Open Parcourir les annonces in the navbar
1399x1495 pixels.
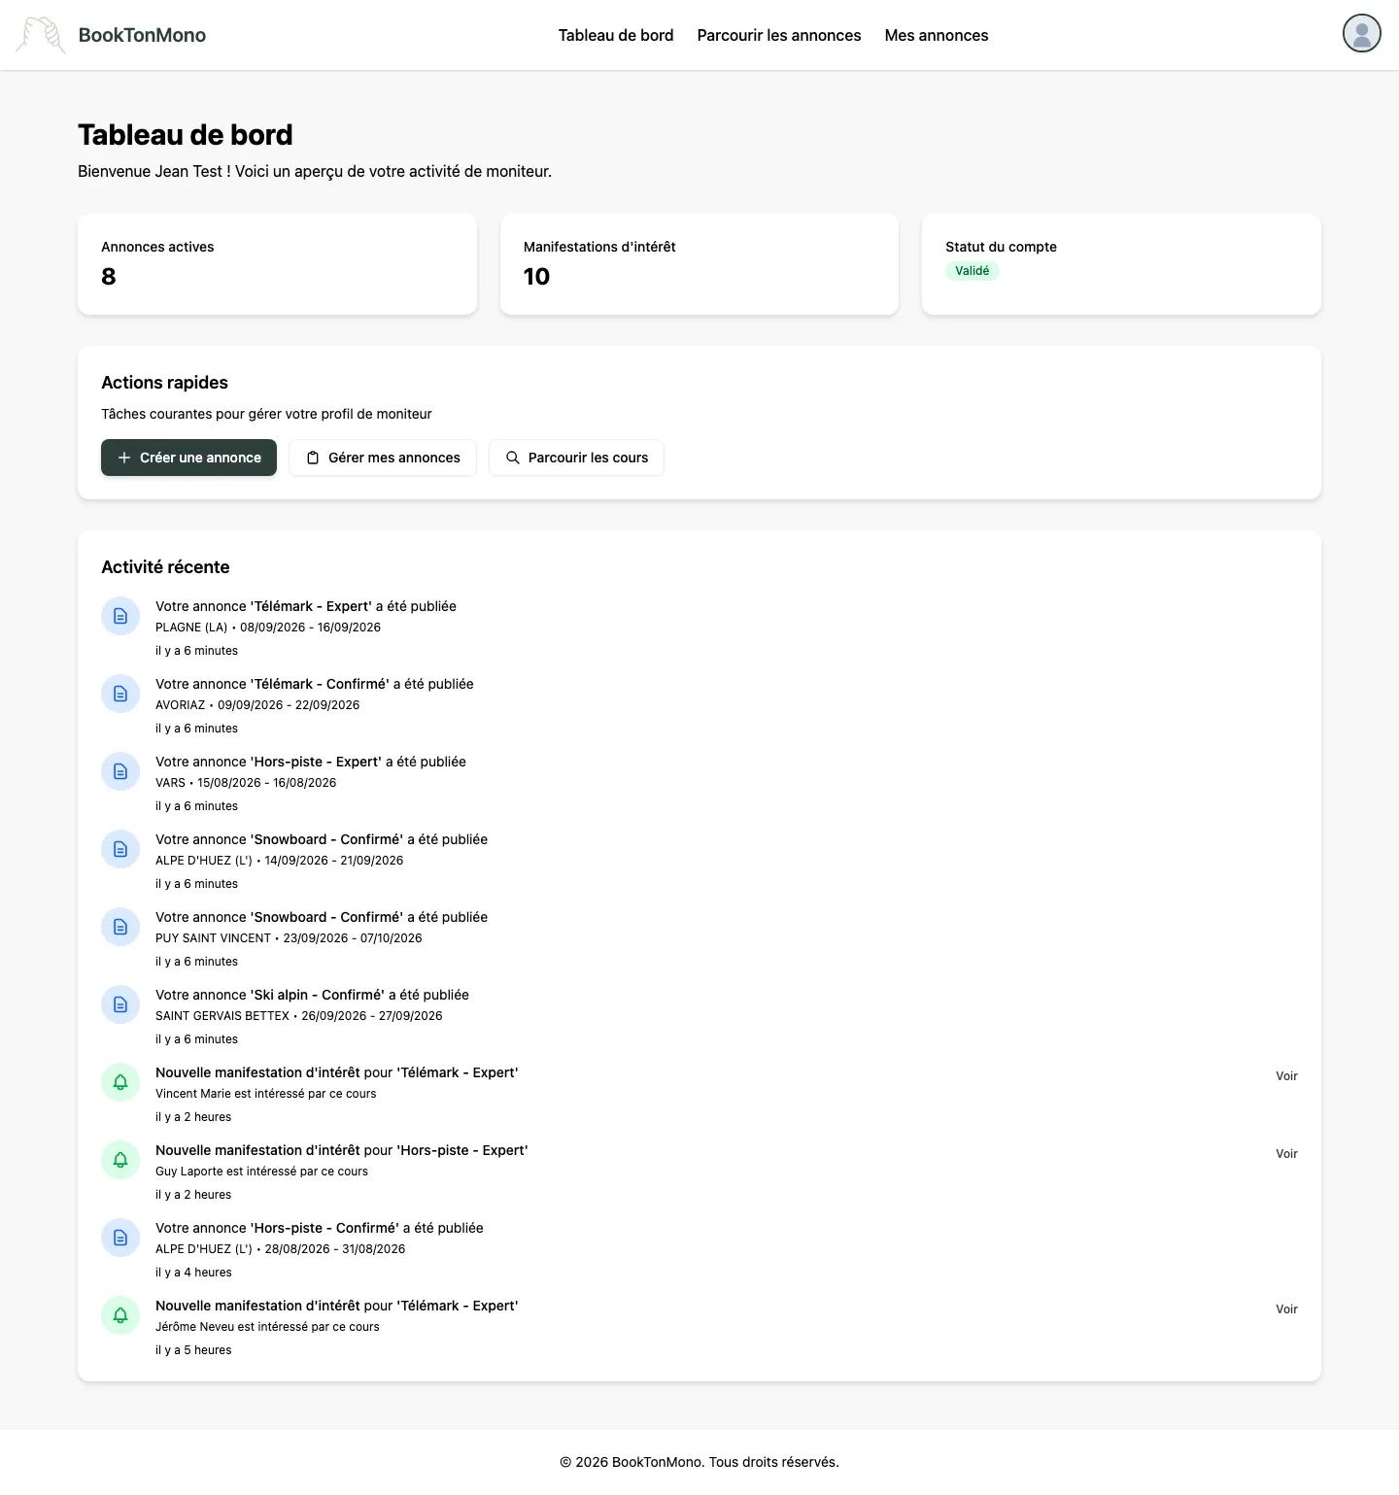click(x=779, y=35)
